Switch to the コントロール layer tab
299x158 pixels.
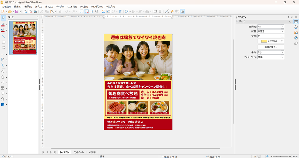[x=79, y=152]
